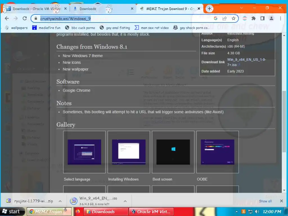Viewport: 288px width, 216px height.
Task: Expand options for ryujinx zip download
Action: click(x=60, y=201)
